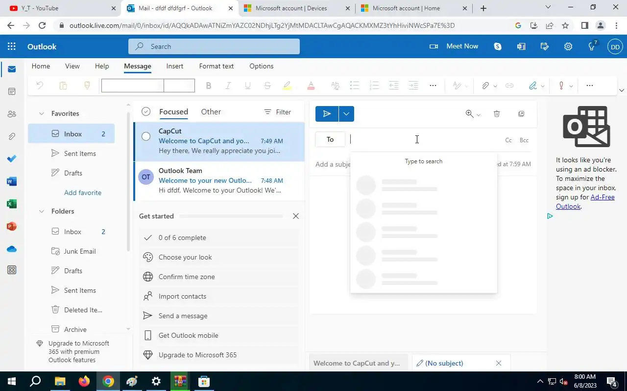Discard the draft with trash icon

click(497, 114)
